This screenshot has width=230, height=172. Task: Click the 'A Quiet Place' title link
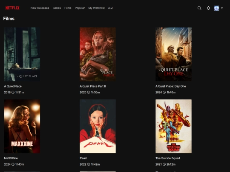click(x=13, y=86)
